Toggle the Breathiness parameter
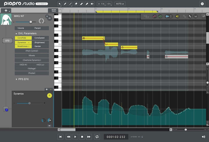 point(23,46)
